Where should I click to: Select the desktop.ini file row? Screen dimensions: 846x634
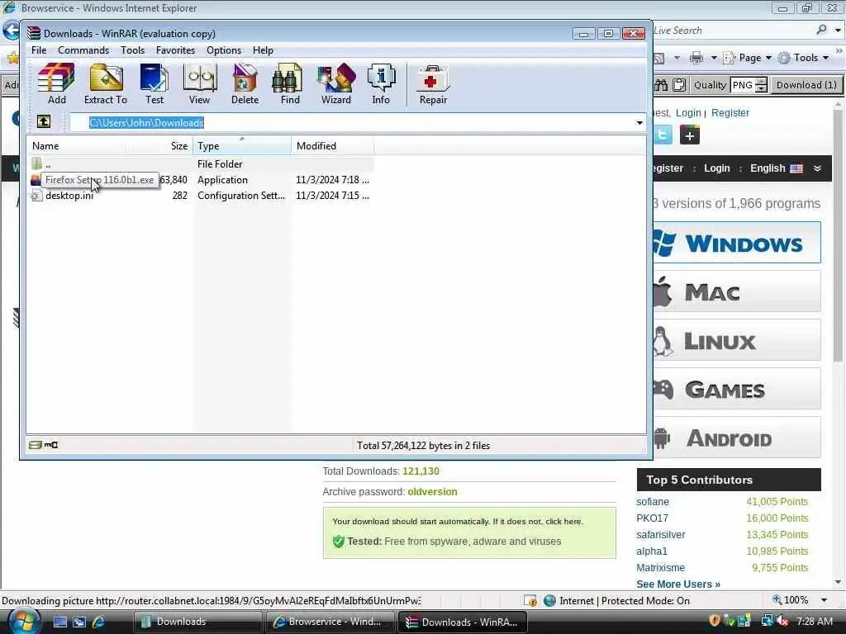pyautogui.click(x=200, y=195)
